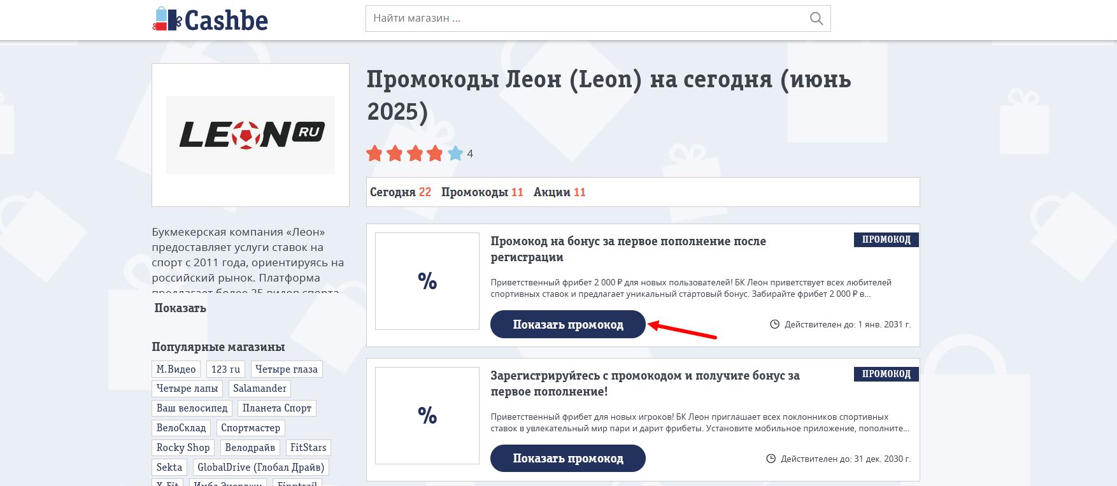Click the clock icon beside '31 дек. 2030'
This screenshot has height=486, width=1117.
pos(771,459)
